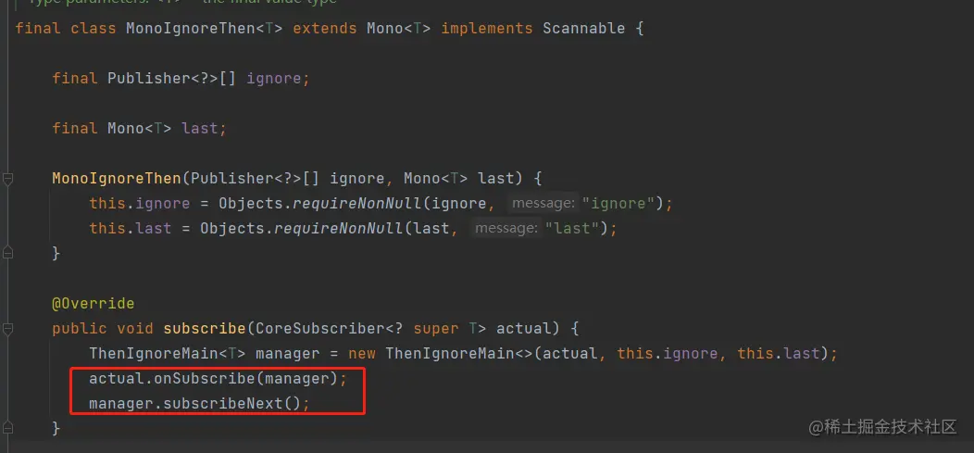The width and height of the screenshot is (974, 453).
Task: Click MonoIgnoreThen class name in class declaration
Action: coord(191,29)
